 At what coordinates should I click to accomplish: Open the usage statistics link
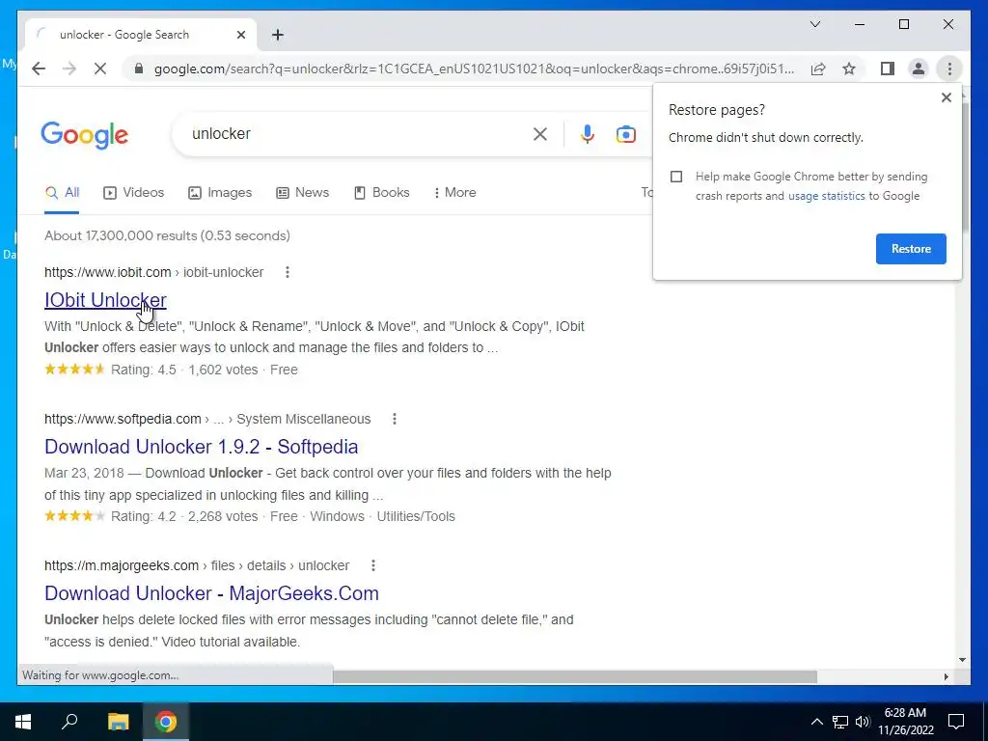click(826, 196)
